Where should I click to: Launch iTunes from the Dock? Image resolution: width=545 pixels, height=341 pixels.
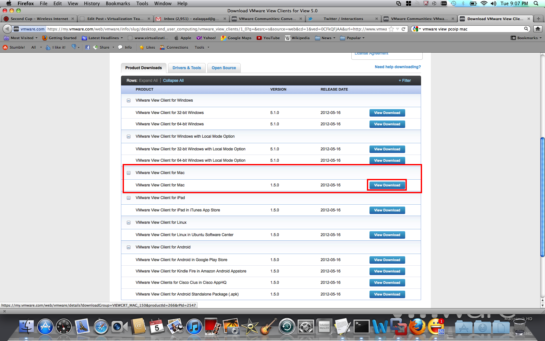(194, 326)
